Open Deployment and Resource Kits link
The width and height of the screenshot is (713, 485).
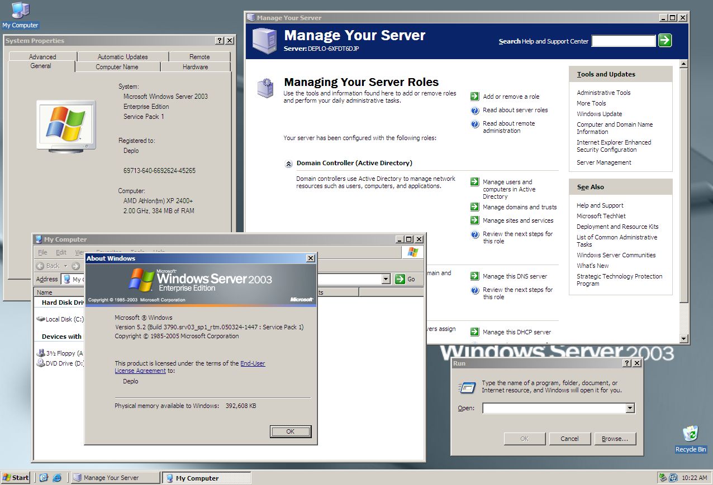[617, 227]
